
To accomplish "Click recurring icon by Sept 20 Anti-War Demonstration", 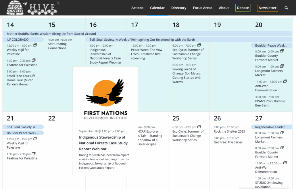I will pos(285,81).
